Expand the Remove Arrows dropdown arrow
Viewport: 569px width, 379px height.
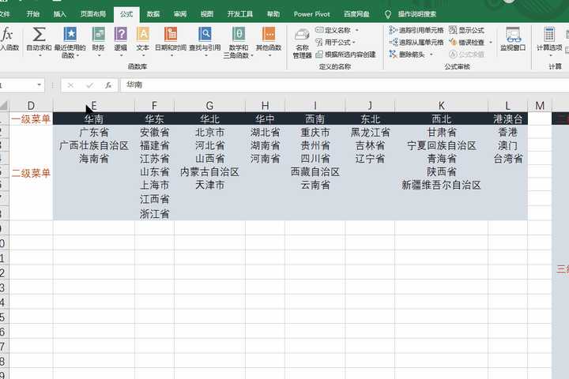point(431,54)
